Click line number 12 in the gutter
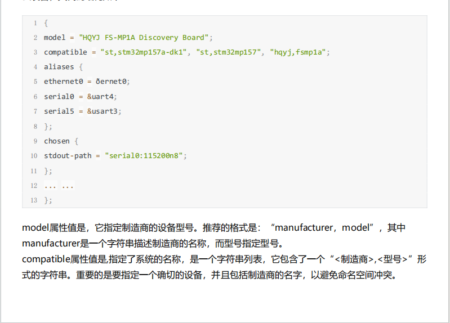The height and width of the screenshot is (323, 450). [34, 185]
